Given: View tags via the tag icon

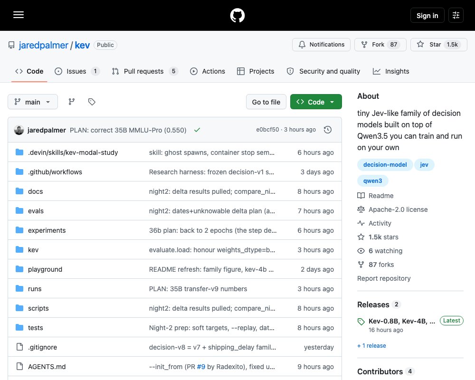Looking at the screenshot, I should [x=92, y=102].
